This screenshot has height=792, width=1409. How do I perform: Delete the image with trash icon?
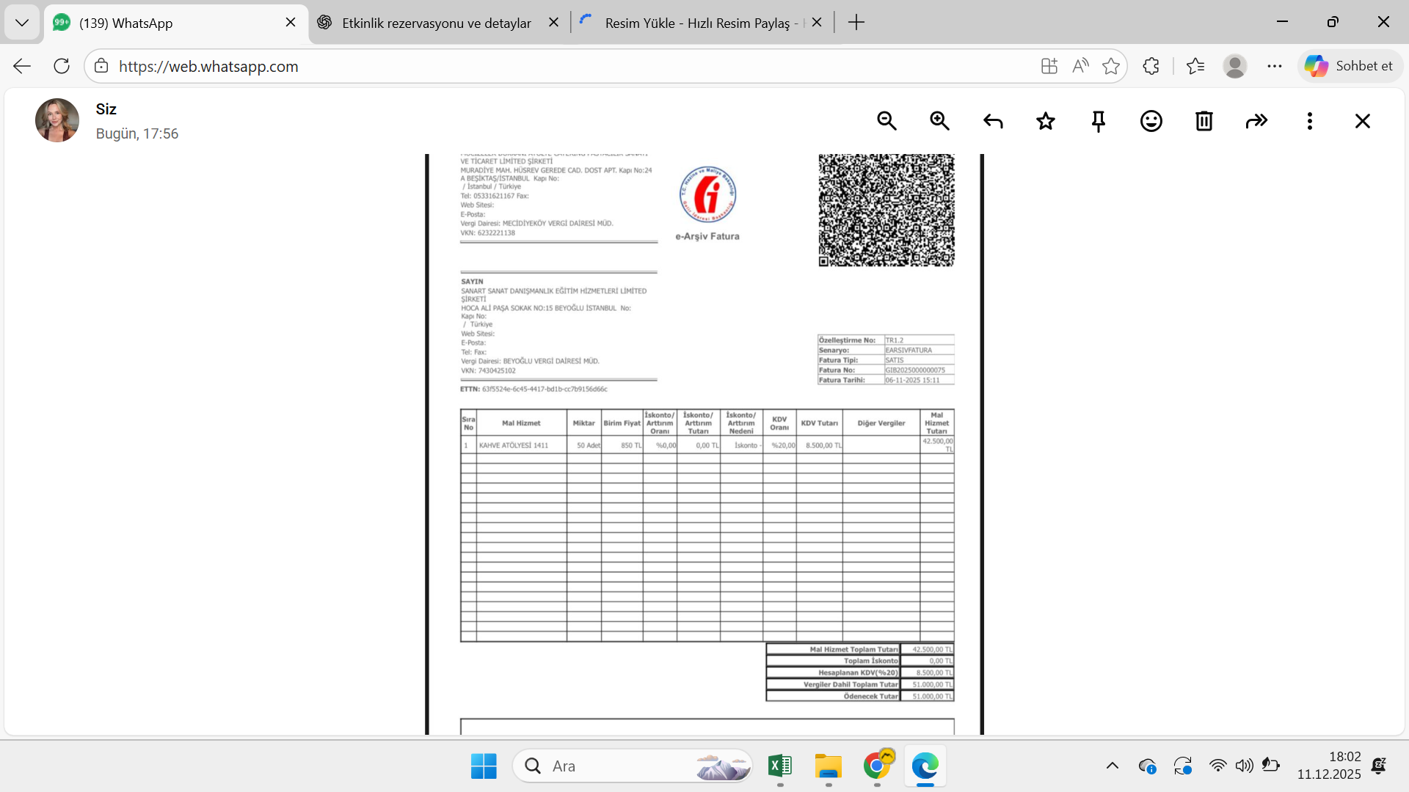(x=1204, y=121)
